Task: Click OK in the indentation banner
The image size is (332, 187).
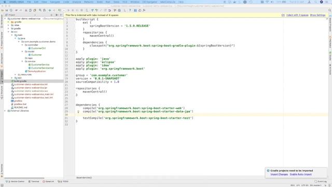Action: (x=283, y=15)
